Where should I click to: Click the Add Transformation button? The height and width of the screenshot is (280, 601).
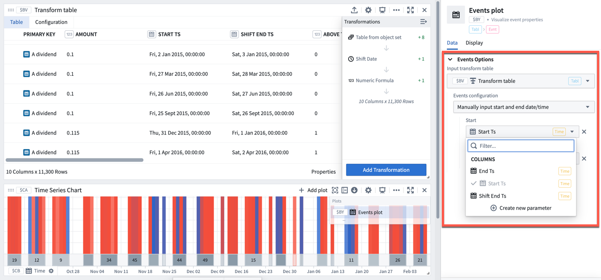click(386, 170)
